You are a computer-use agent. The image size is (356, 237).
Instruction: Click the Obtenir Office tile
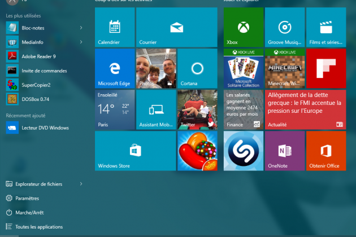pos(326,151)
